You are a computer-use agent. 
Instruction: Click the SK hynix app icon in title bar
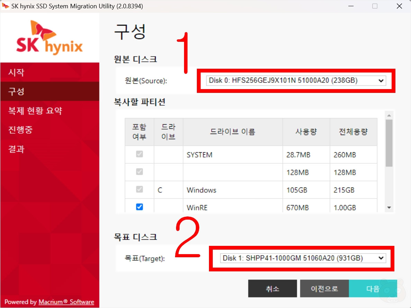(5, 6)
